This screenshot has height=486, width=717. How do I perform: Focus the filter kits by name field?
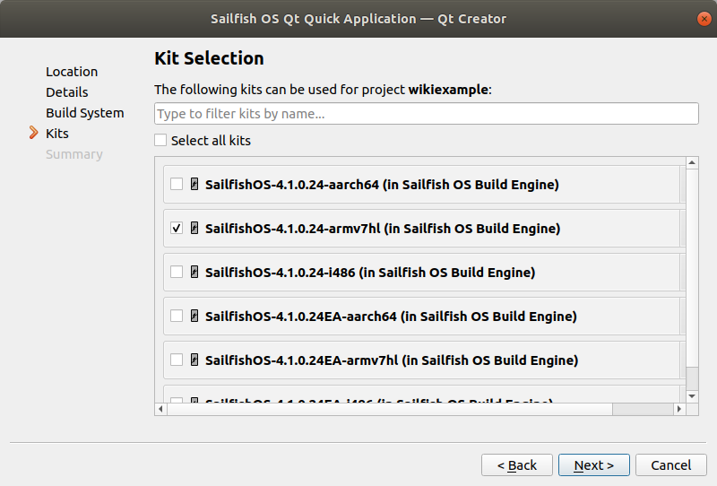(426, 114)
